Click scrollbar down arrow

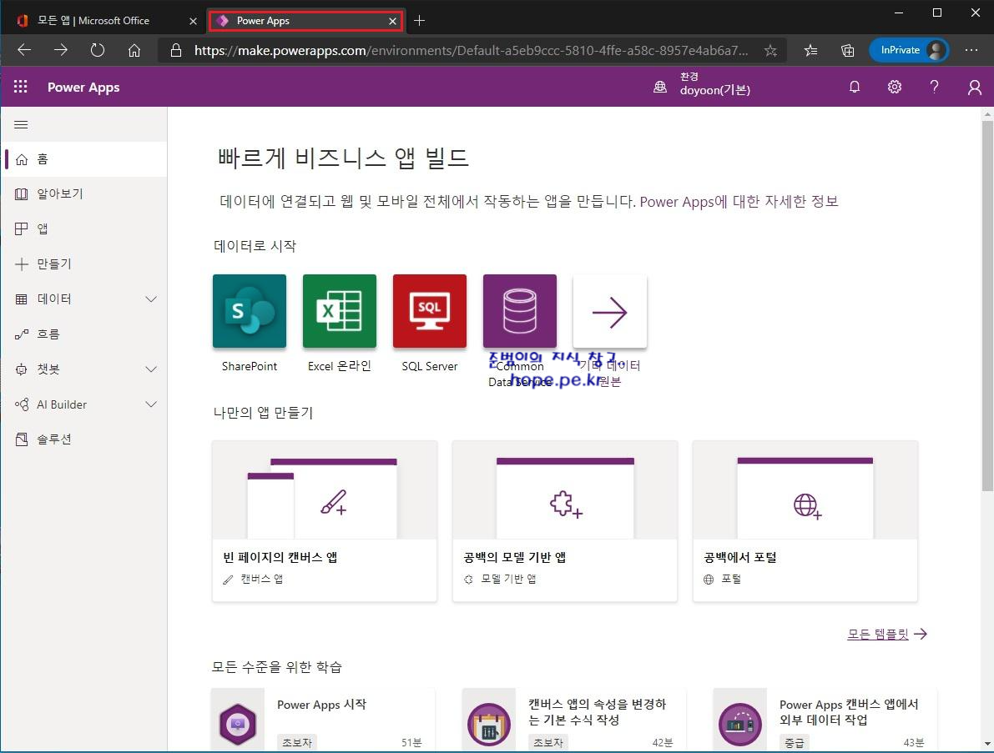[x=987, y=744]
